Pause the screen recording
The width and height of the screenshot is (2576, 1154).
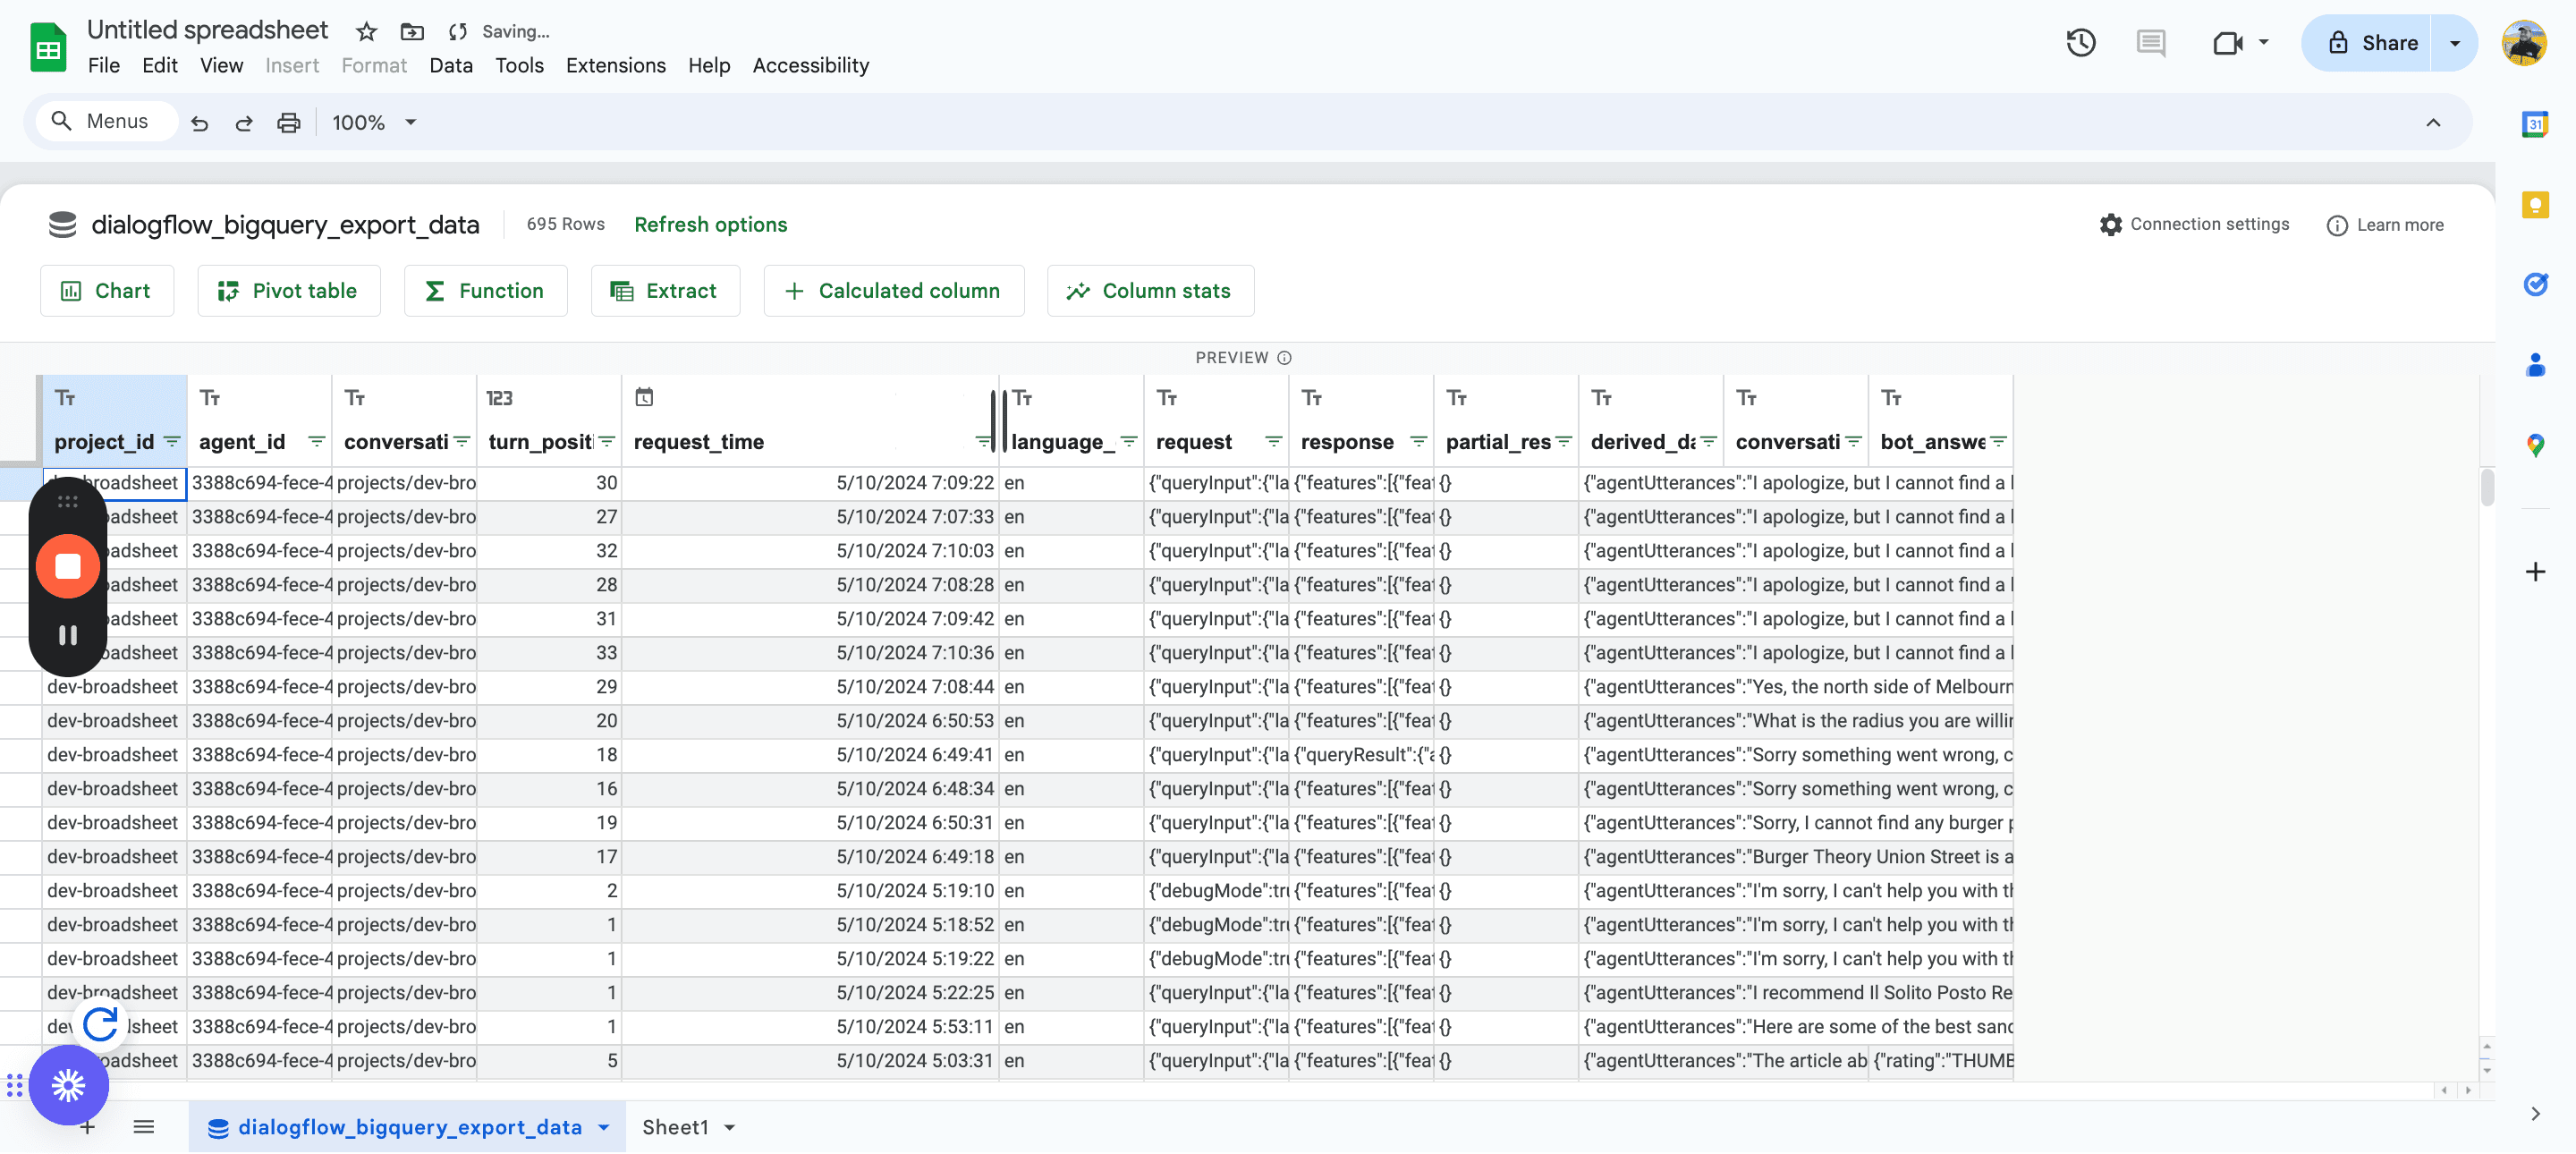[68, 636]
